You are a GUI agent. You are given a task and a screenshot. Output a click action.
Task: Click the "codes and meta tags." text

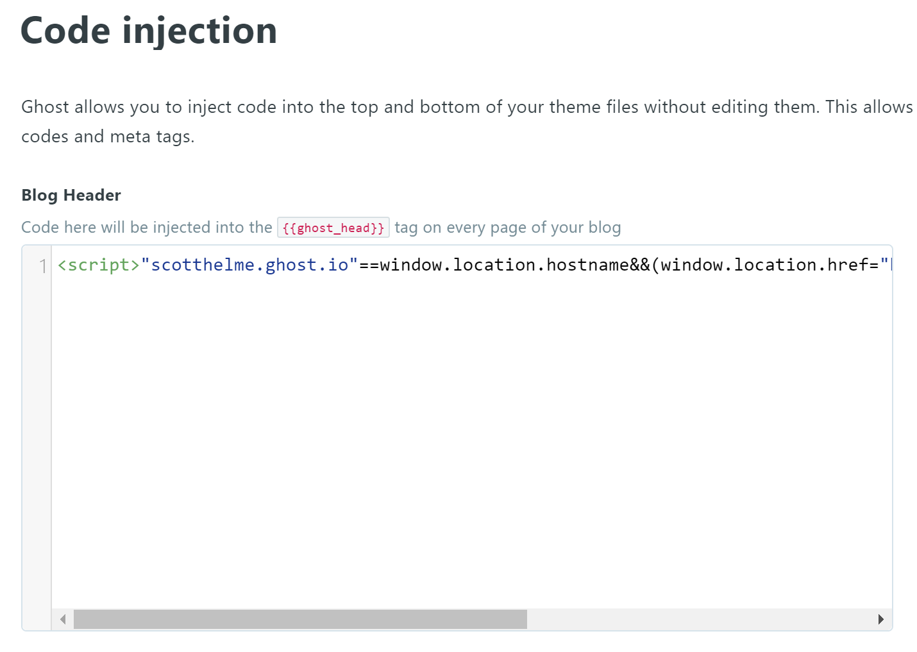pos(108,137)
